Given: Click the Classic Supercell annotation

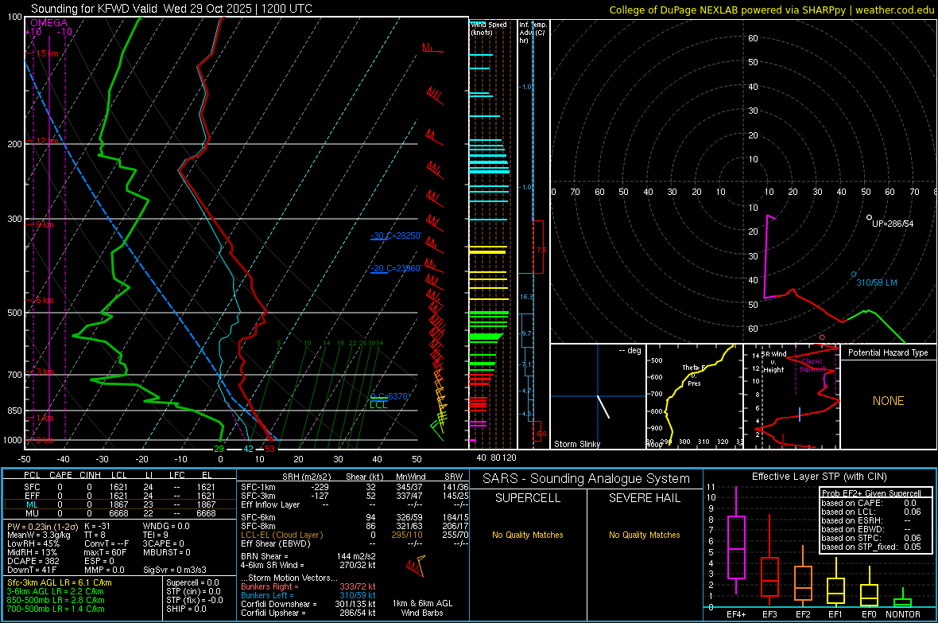Looking at the screenshot, I should coord(812,365).
